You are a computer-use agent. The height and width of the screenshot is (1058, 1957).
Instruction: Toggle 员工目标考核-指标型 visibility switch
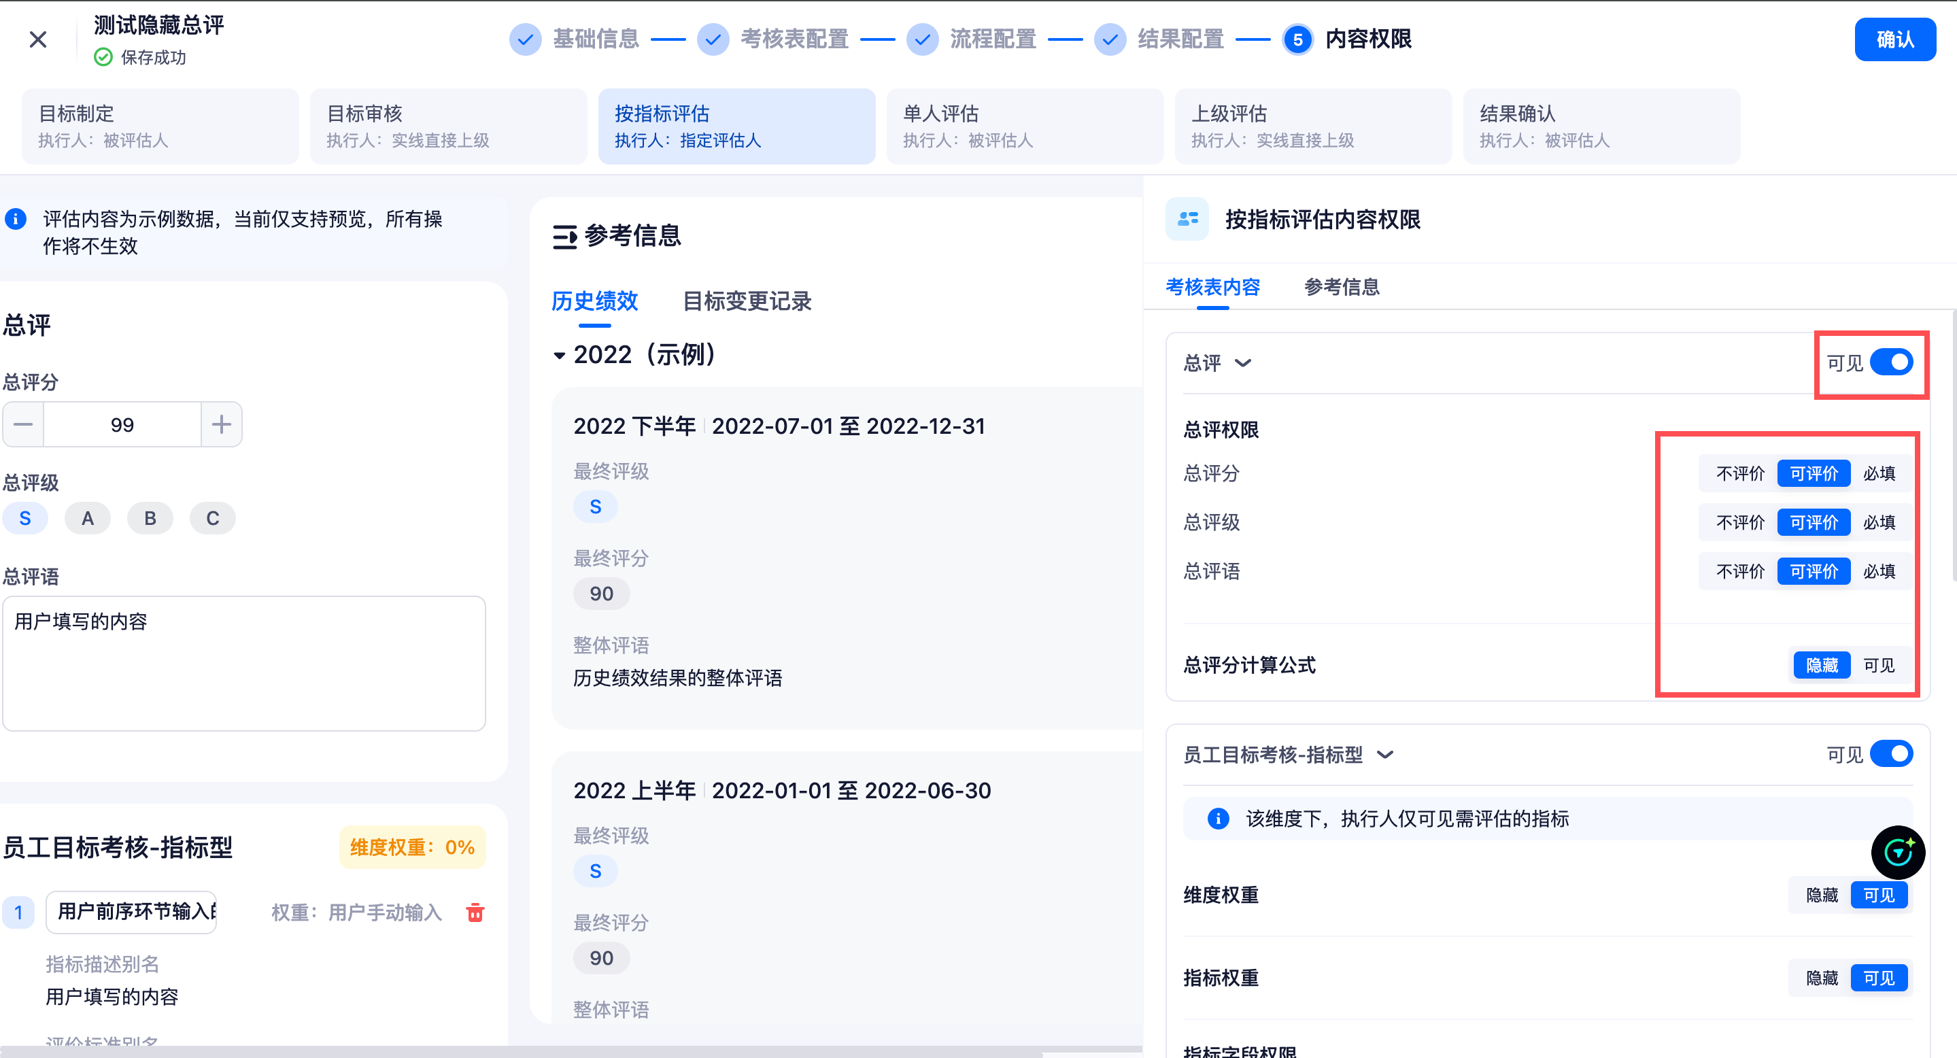[x=1891, y=754]
